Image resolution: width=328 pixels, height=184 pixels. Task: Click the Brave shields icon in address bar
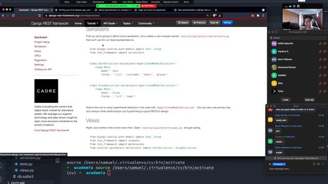pos(214,15)
